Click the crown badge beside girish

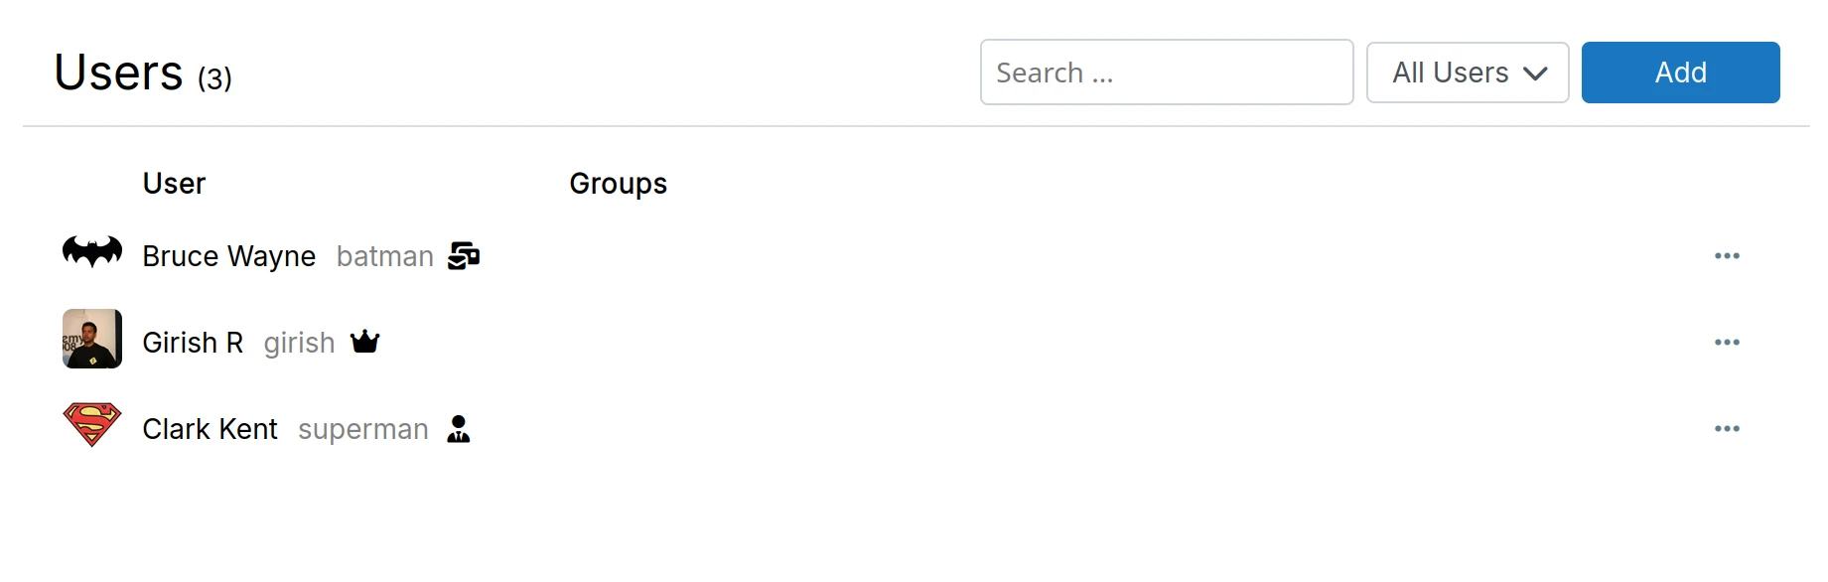pos(364,341)
